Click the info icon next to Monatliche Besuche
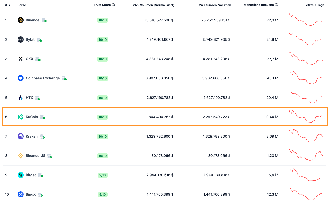The width and height of the screenshot is (330, 202). (x=276, y=5)
